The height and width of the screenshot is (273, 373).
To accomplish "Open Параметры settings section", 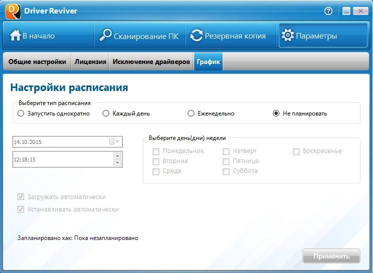I will [323, 35].
